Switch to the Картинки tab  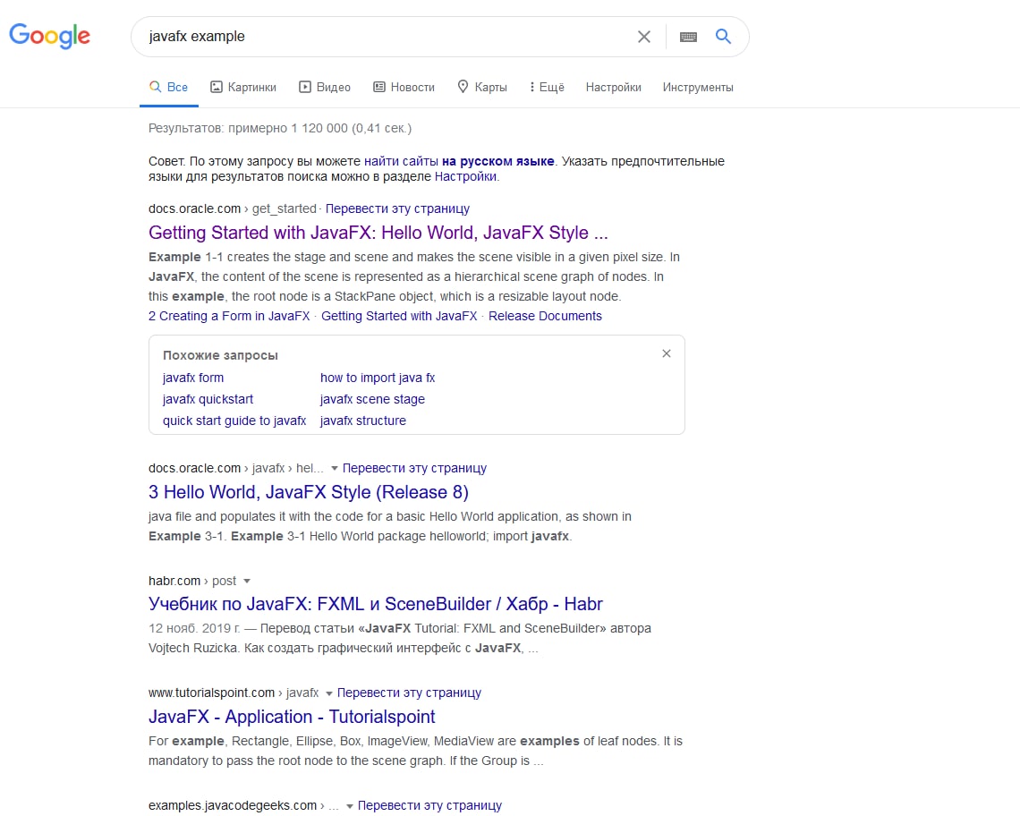pyautogui.click(x=243, y=87)
